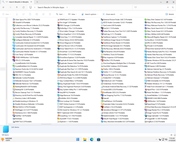Click the Refresh icon in navigation bar
This screenshot has width=176, height=142.
[x=24, y=7]
